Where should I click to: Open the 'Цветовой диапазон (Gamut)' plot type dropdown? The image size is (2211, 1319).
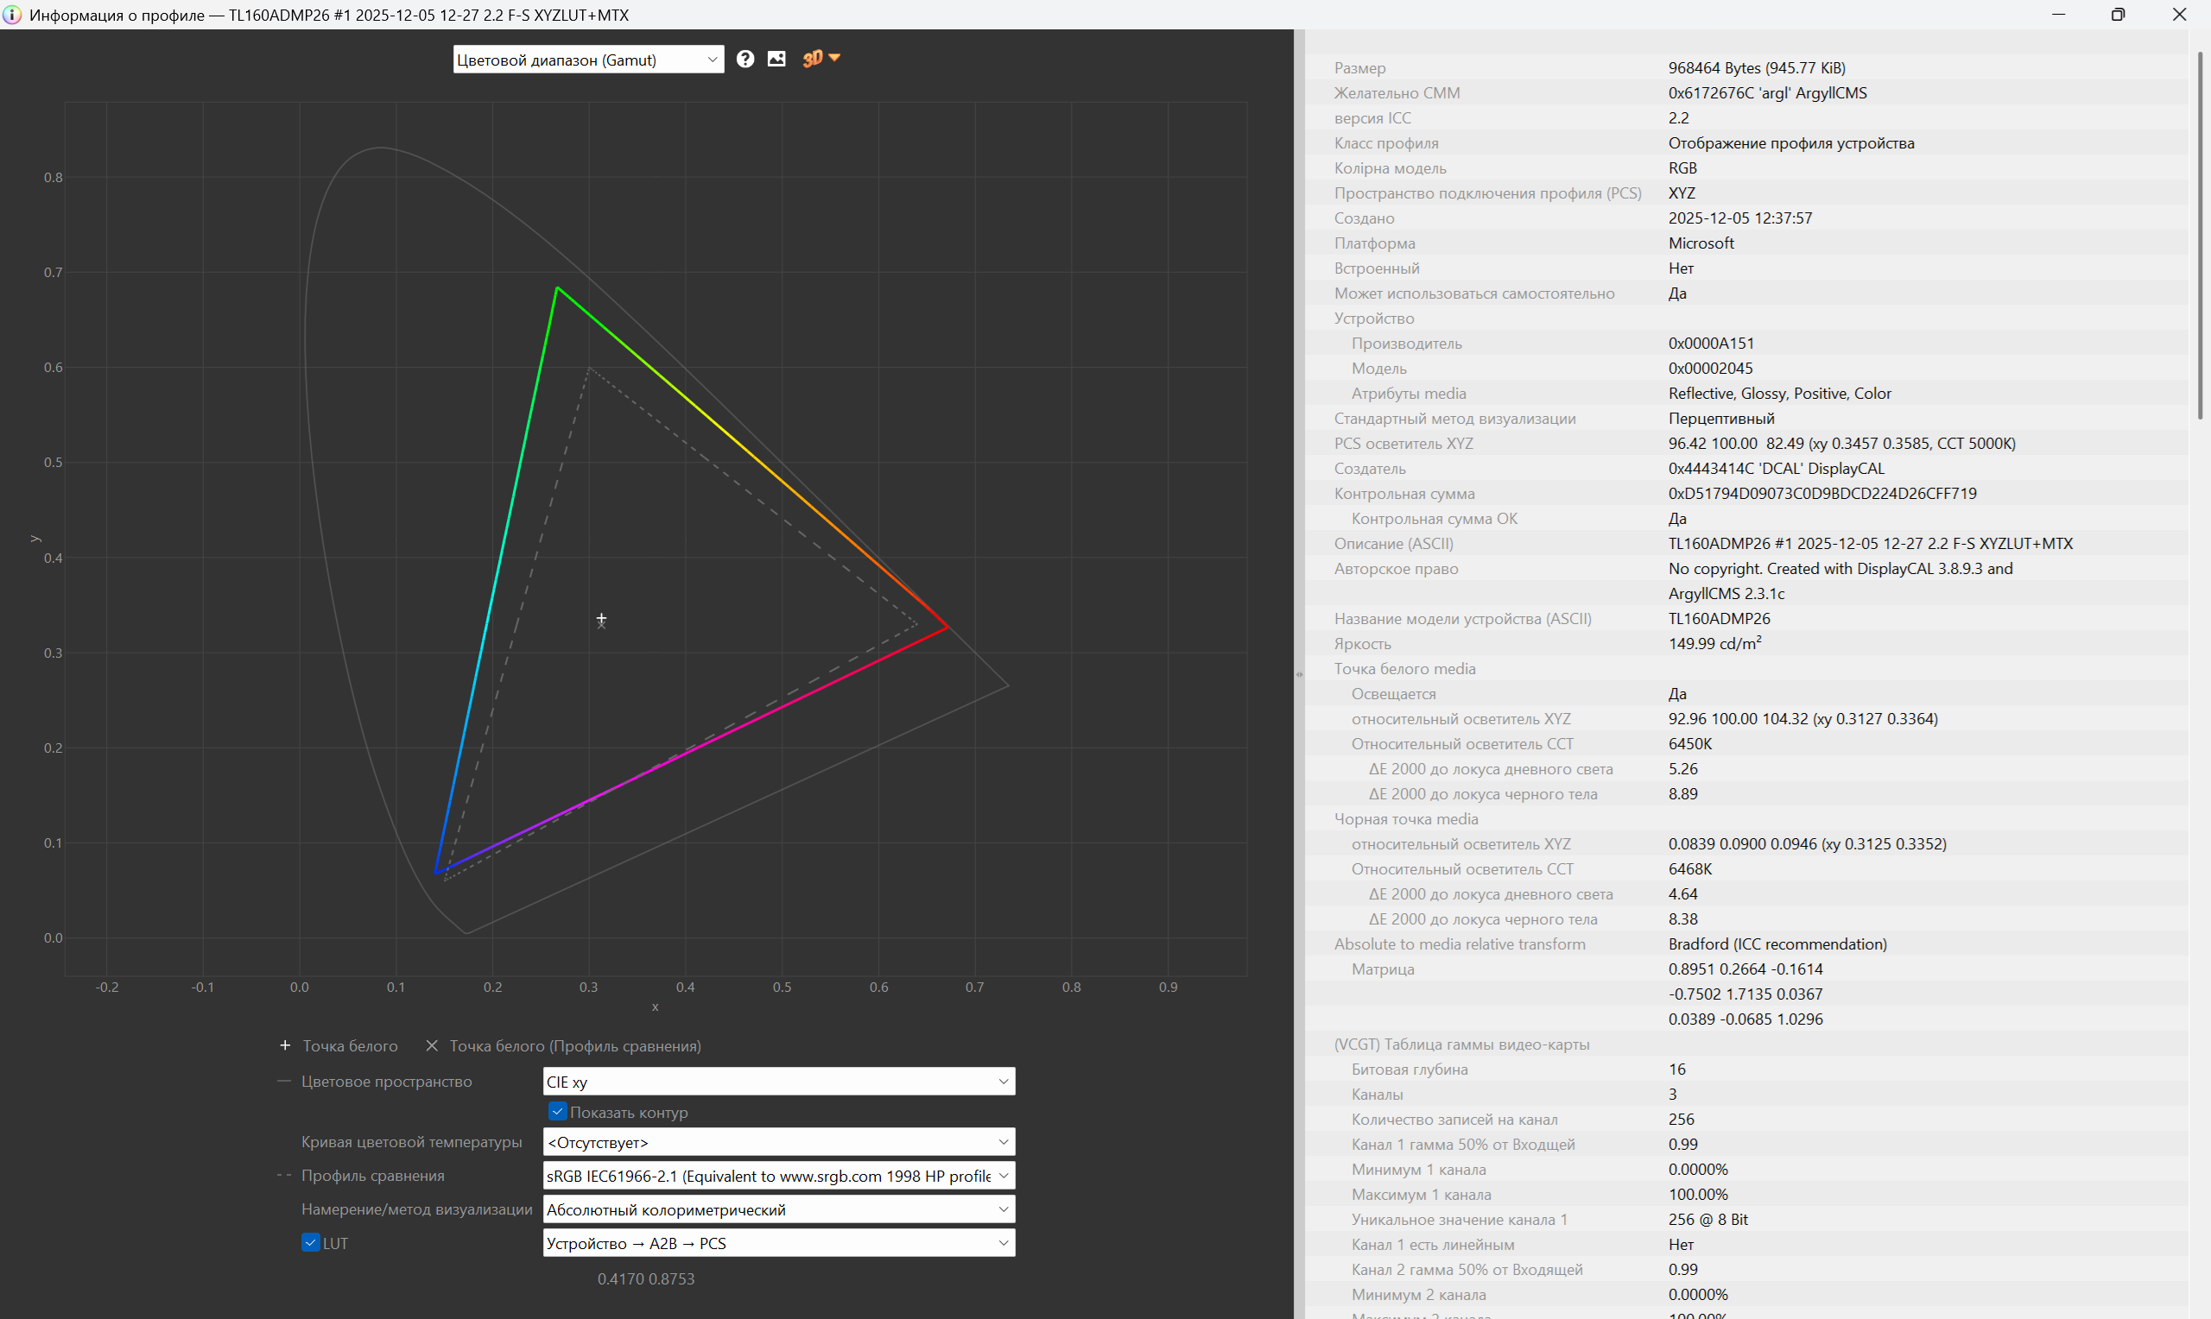pos(587,60)
